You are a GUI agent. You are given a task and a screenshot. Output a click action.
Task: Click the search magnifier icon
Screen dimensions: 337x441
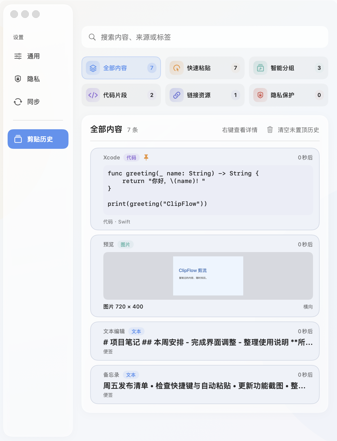tap(92, 37)
